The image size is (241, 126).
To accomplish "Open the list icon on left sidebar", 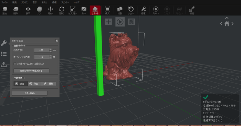I will (4, 54).
